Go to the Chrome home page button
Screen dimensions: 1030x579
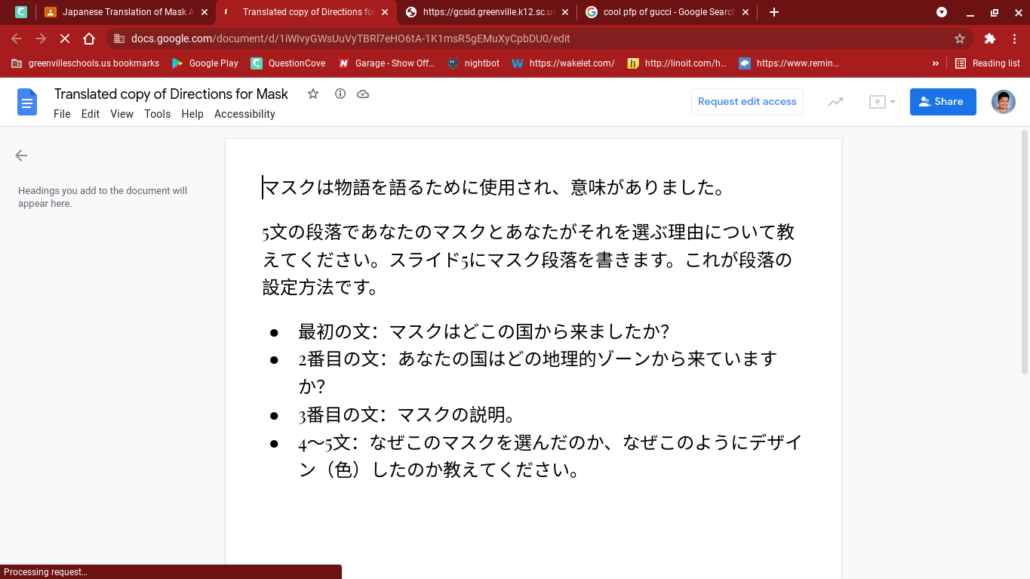pos(89,38)
